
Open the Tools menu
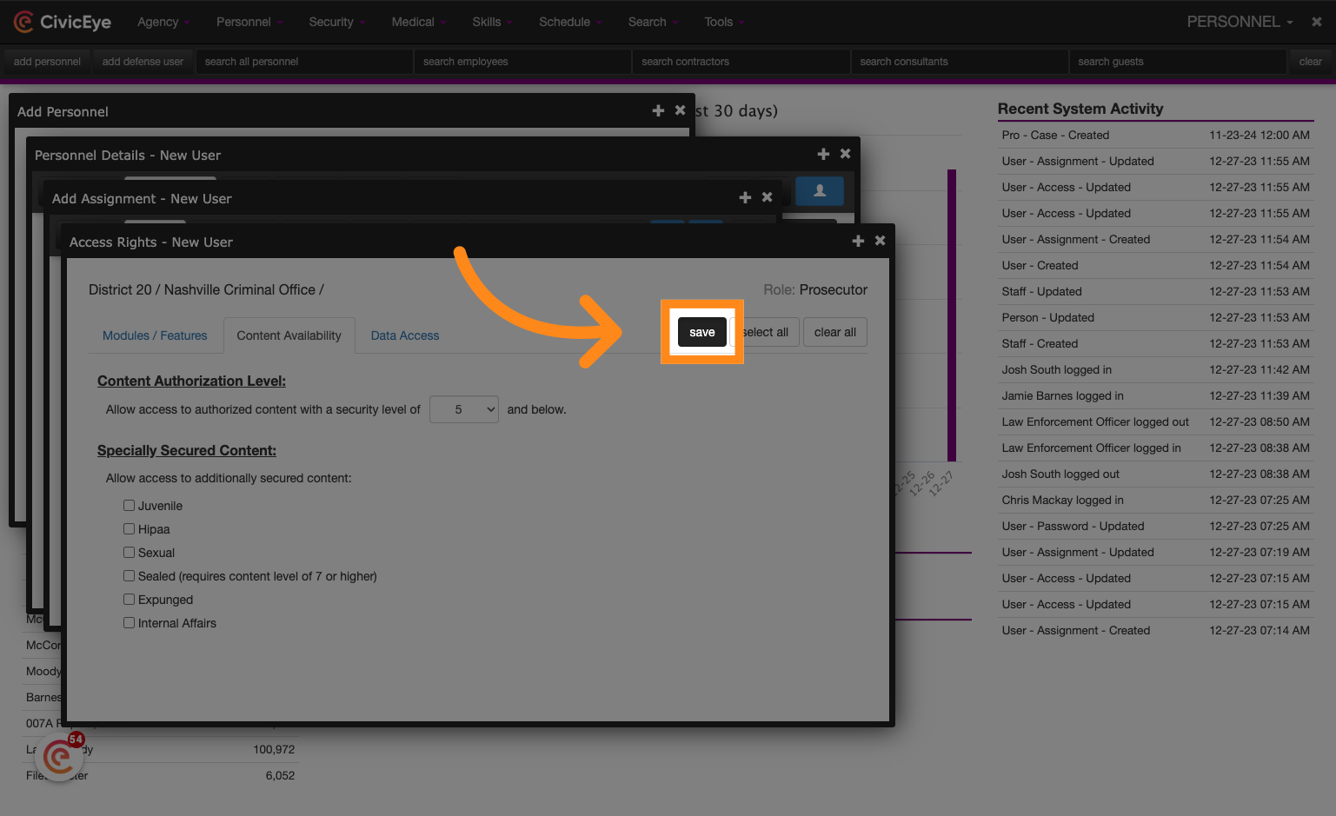click(724, 22)
